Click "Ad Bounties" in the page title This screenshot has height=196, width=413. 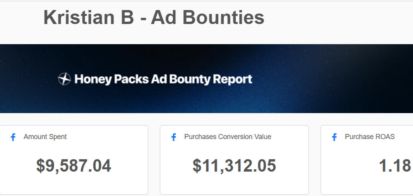[x=207, y=17]
